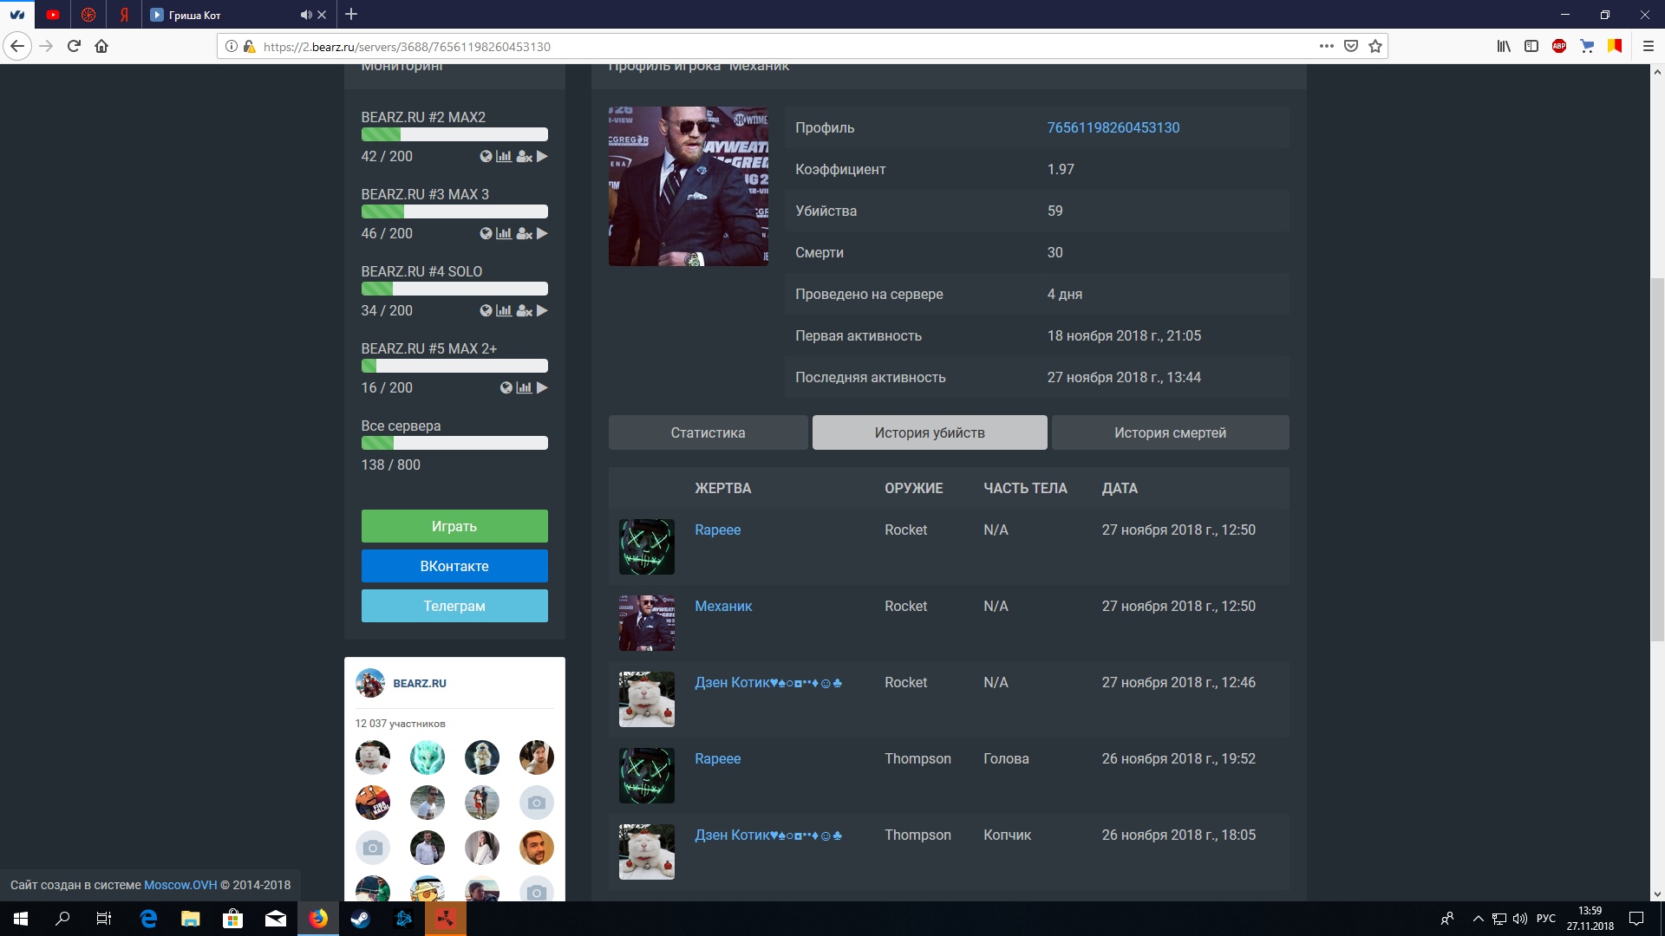Screen dimensions: 1665x936
Task: Click the BEARZ.RU #2 MAX2 player count progress bar
Action: tap(454, 134)
